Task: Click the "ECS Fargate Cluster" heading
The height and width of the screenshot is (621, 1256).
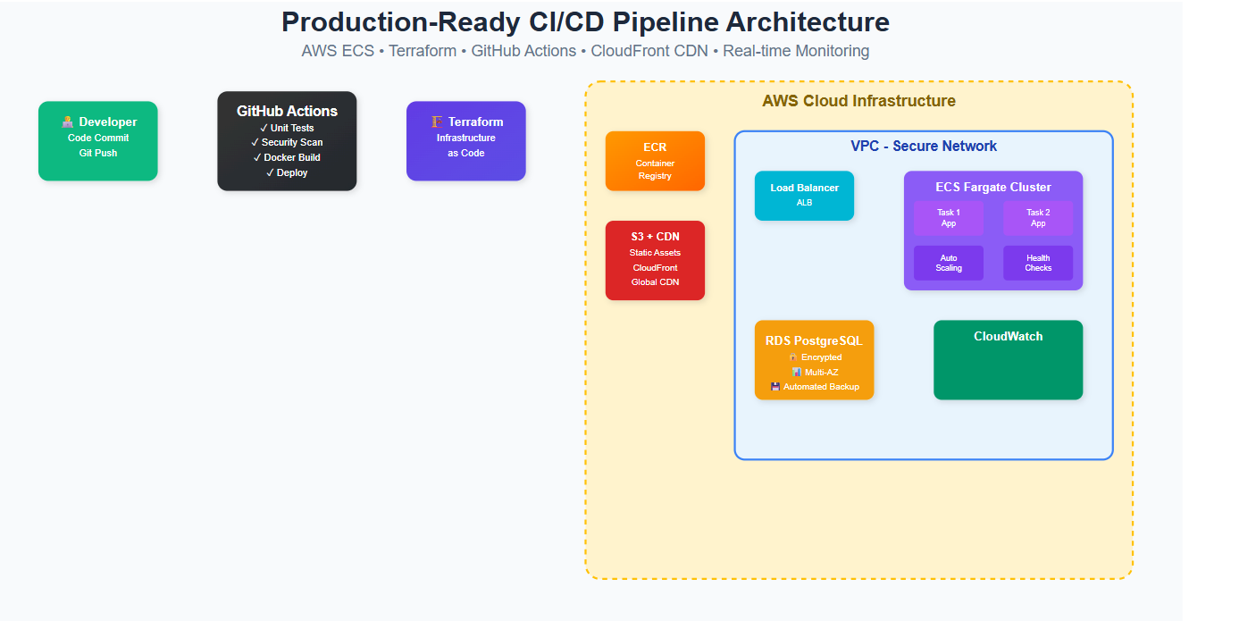Action: (x=993, y=187)
